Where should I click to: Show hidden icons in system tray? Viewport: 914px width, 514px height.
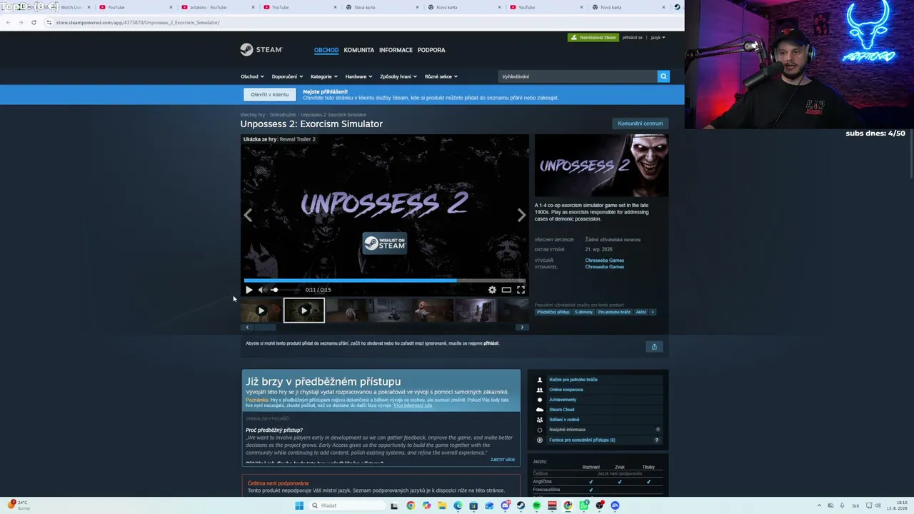click(x=819, y=505)
